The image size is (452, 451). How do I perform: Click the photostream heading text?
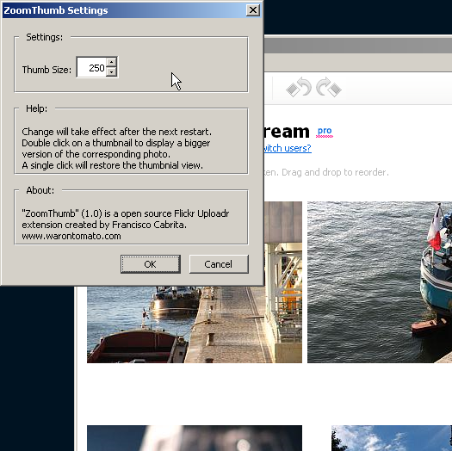coord(286,132)
